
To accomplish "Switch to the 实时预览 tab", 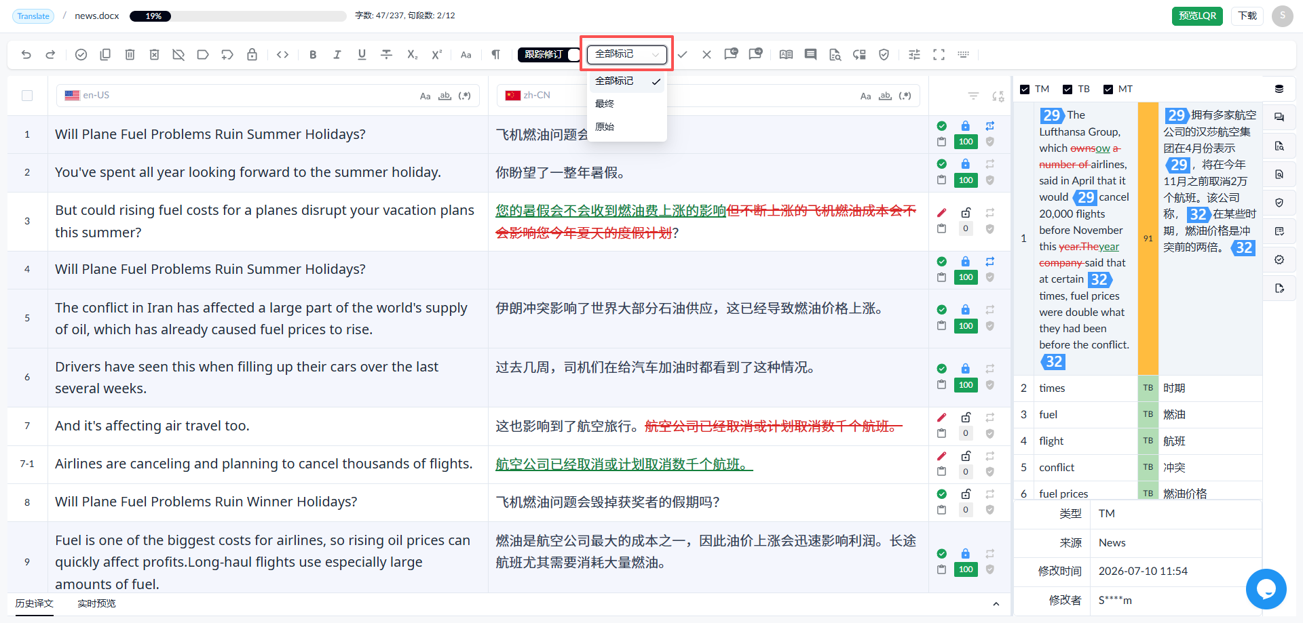I will [x=96, y=603].
